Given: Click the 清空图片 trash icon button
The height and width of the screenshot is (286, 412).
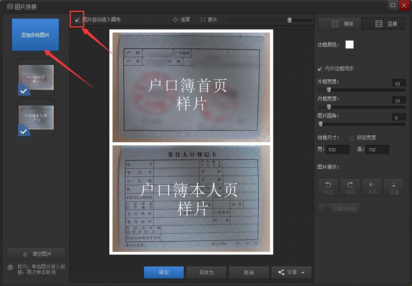Looking at the screenshot, I should (x=36, y=254).
